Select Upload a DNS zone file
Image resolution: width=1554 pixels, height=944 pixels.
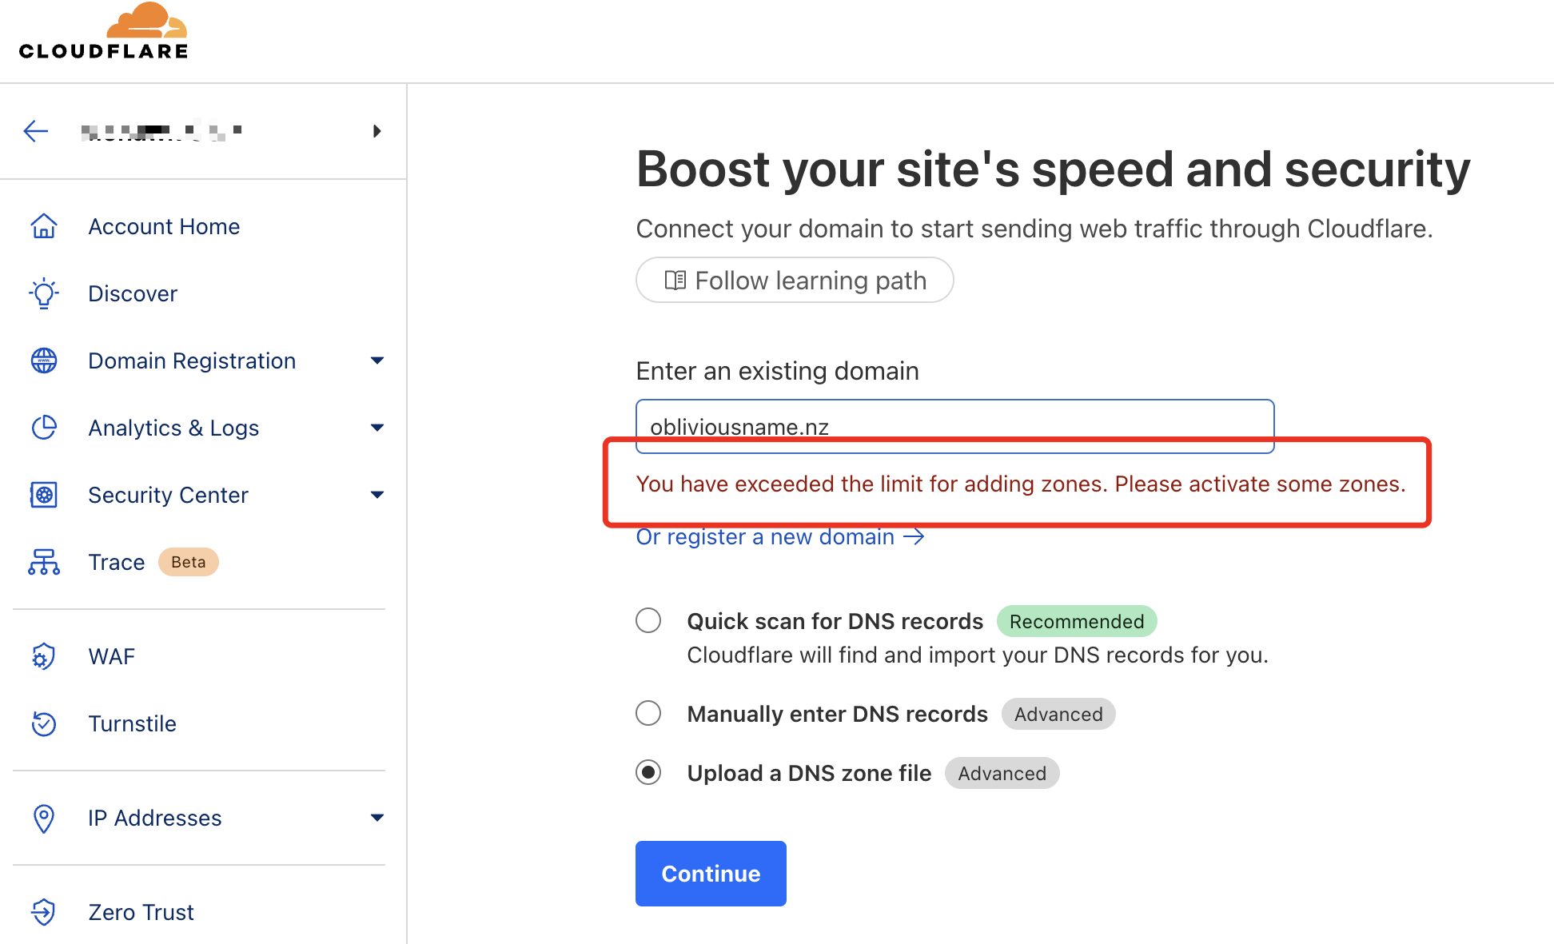point(648,772)
